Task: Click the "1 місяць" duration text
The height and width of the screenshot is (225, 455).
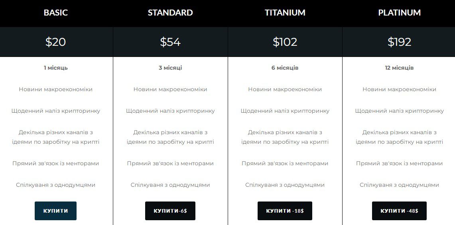Action: [55, 68]
